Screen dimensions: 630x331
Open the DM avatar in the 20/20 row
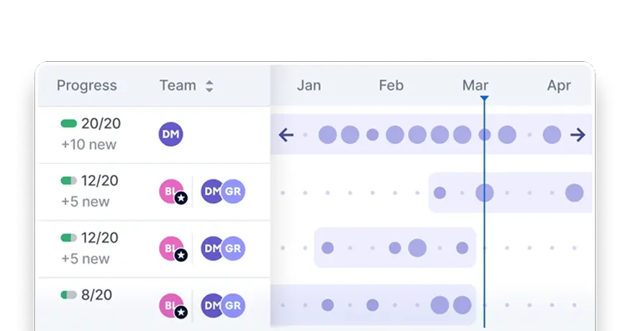(x=170, y=135)
